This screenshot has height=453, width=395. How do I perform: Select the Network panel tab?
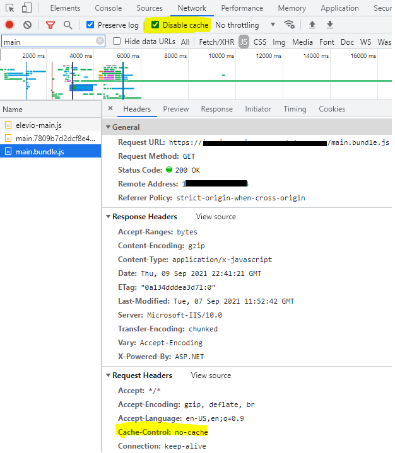192,8
